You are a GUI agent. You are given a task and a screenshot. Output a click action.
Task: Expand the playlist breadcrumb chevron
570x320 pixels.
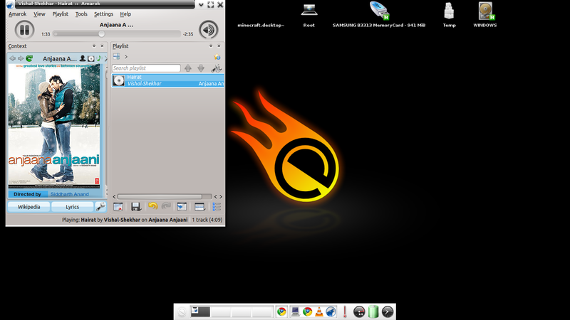coord(126,57)
